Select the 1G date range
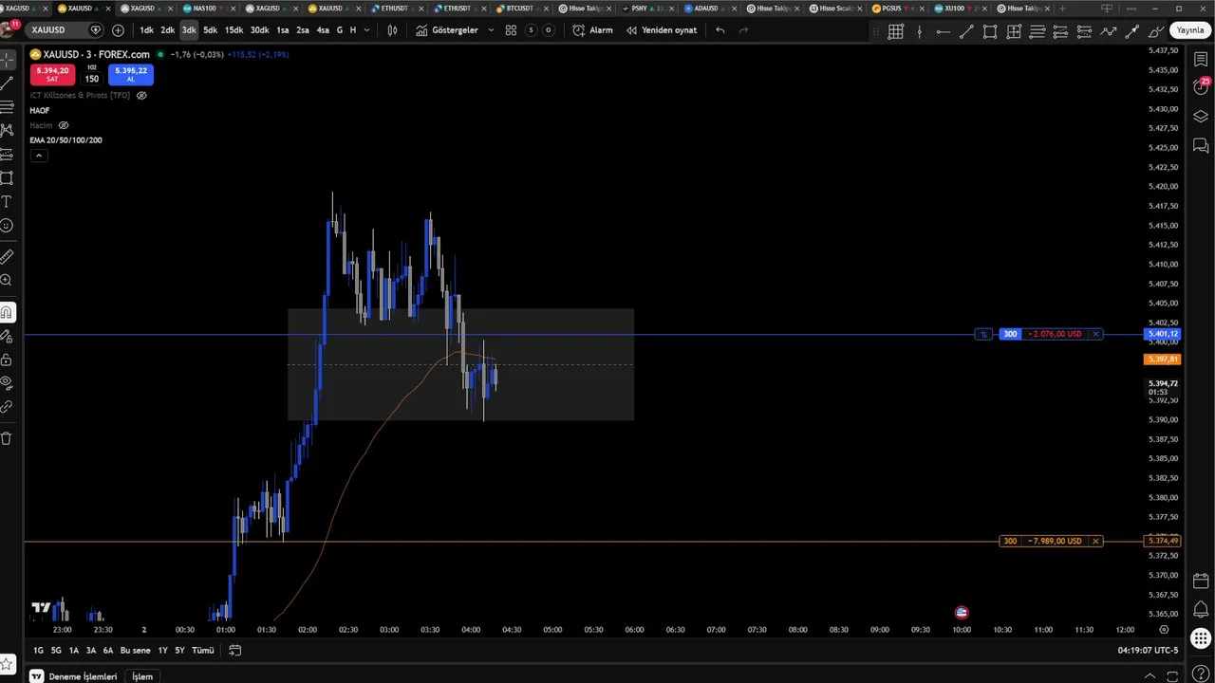Image resolution: width=1215 pixels, height=683 pixels. pos(38,651)
